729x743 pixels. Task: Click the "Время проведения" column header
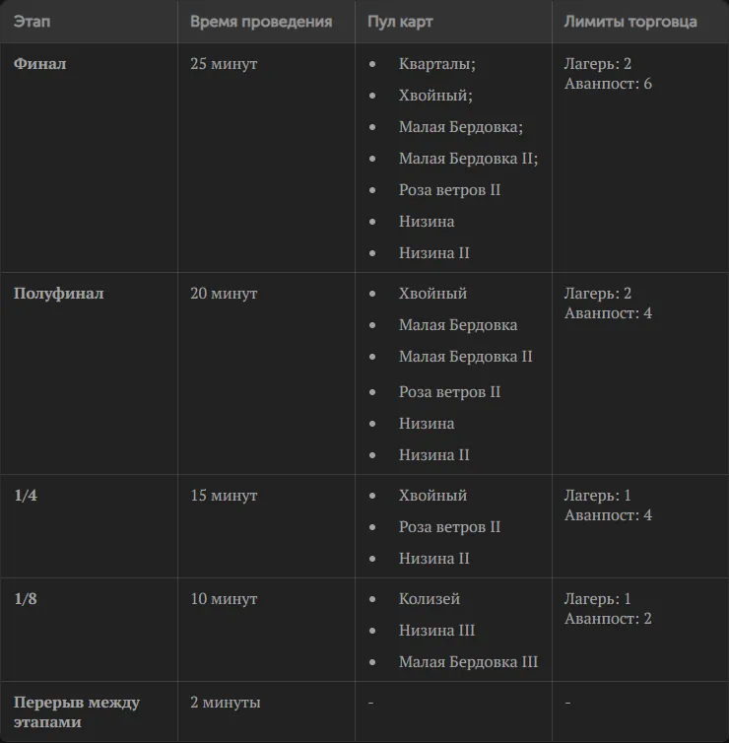(261, 22)
